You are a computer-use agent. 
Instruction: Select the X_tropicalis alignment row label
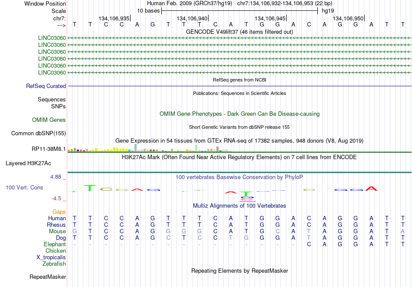tap(51, 258)
